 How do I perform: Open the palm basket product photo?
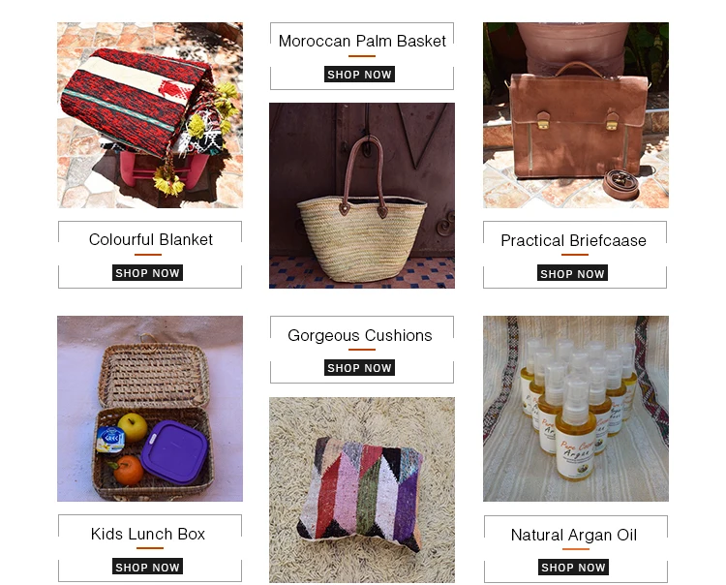(362, 196)
